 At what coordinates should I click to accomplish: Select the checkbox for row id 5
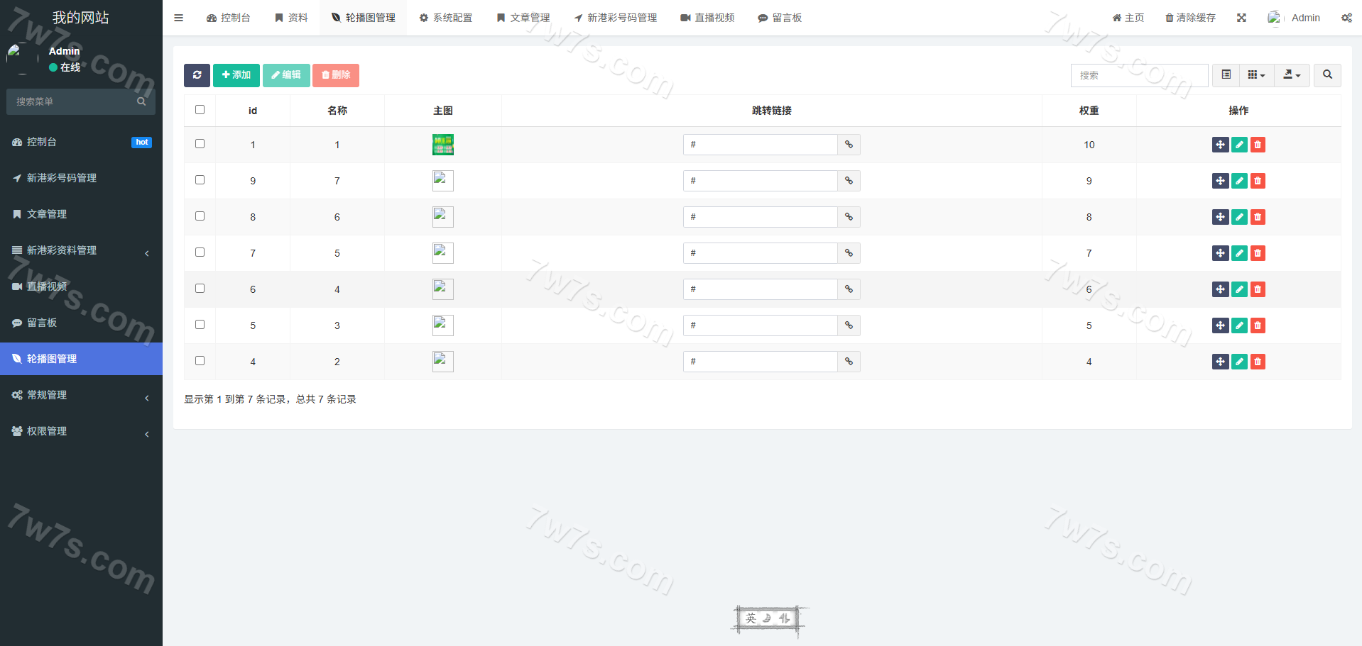point(200,325)
